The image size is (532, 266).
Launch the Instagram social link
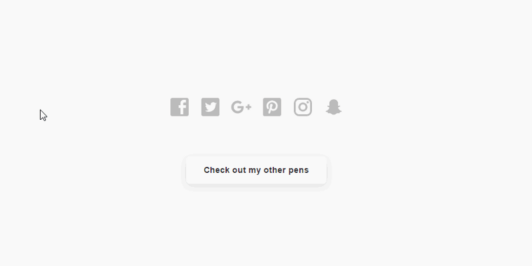(303, 107)
